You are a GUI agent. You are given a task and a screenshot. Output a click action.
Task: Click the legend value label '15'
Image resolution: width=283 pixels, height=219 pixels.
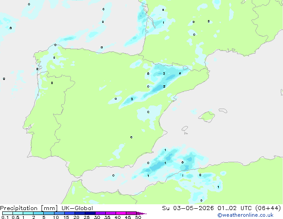[66, 217]
